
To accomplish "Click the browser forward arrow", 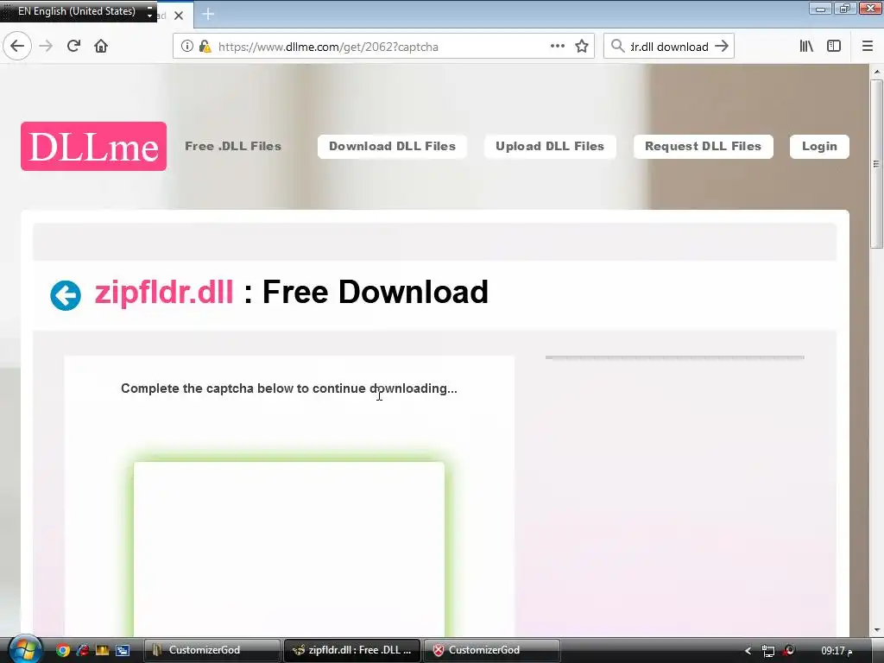I will click(x=46, y=47).
